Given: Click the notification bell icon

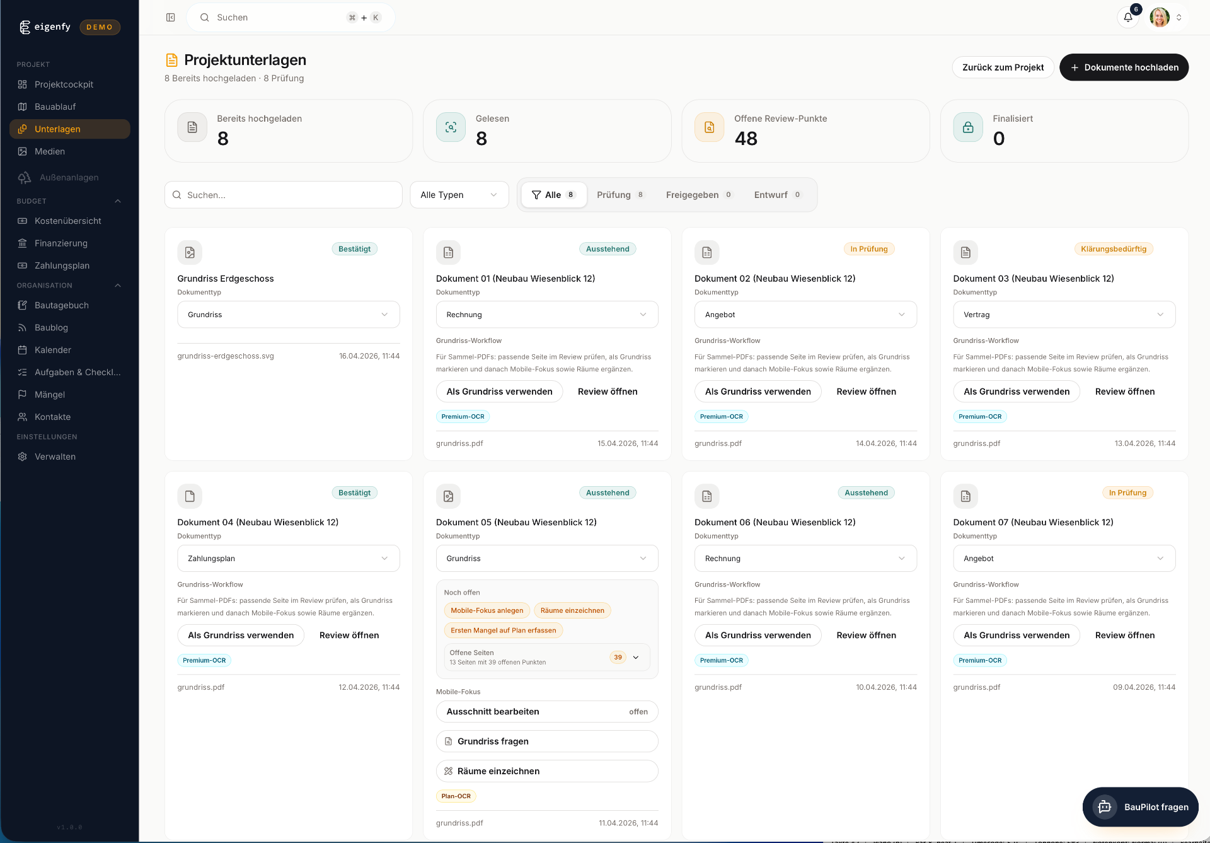Looking at the screenshot, I should click(x=1127, y=17).
